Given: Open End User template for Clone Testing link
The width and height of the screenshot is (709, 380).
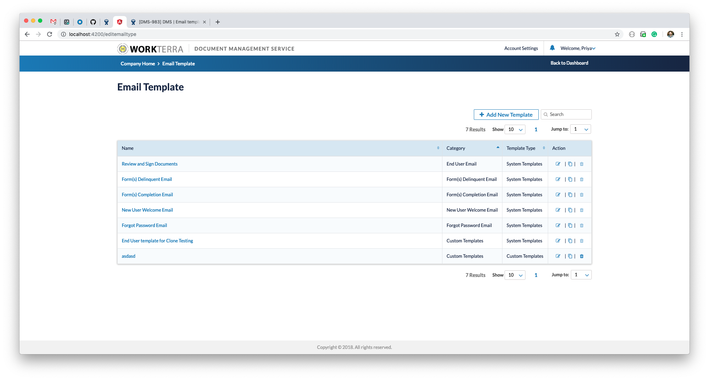Looking at the screenshot, I should click(157, 241).
